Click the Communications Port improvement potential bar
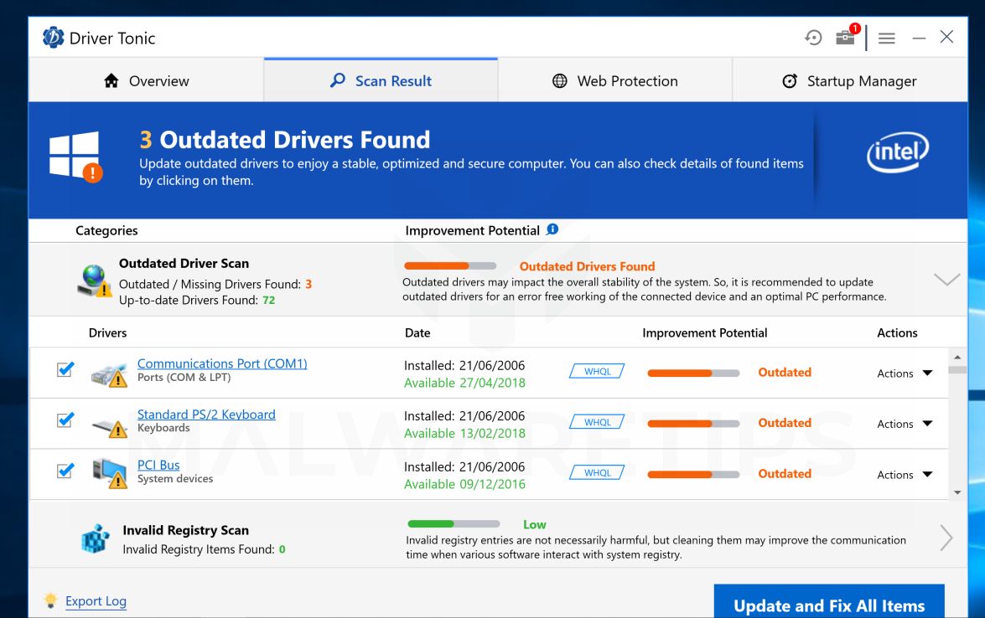 click(x=693, y=373)
